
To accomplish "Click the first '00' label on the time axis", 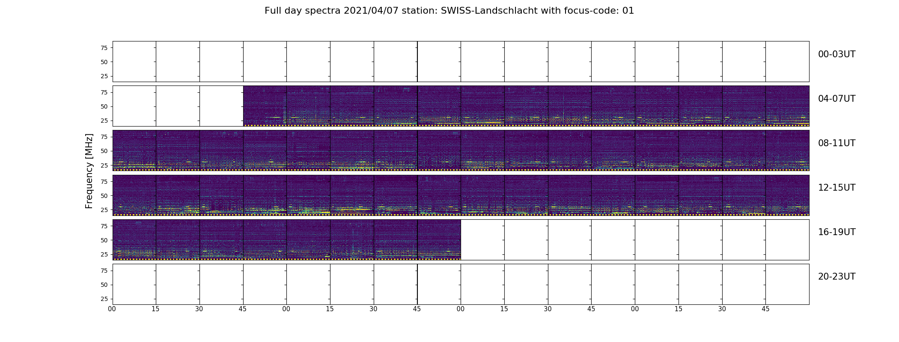I will [x=112, y=309].
